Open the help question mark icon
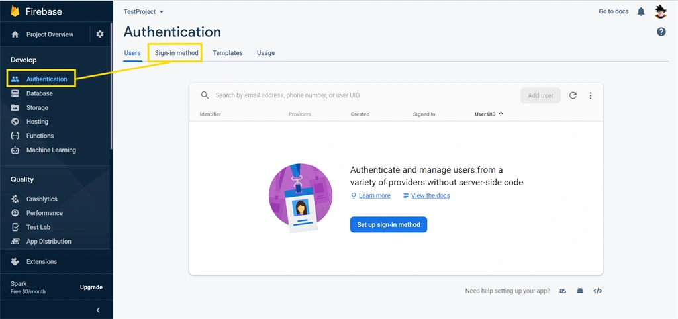The width and height of the screenshot is (678, 319). (661, 32)
